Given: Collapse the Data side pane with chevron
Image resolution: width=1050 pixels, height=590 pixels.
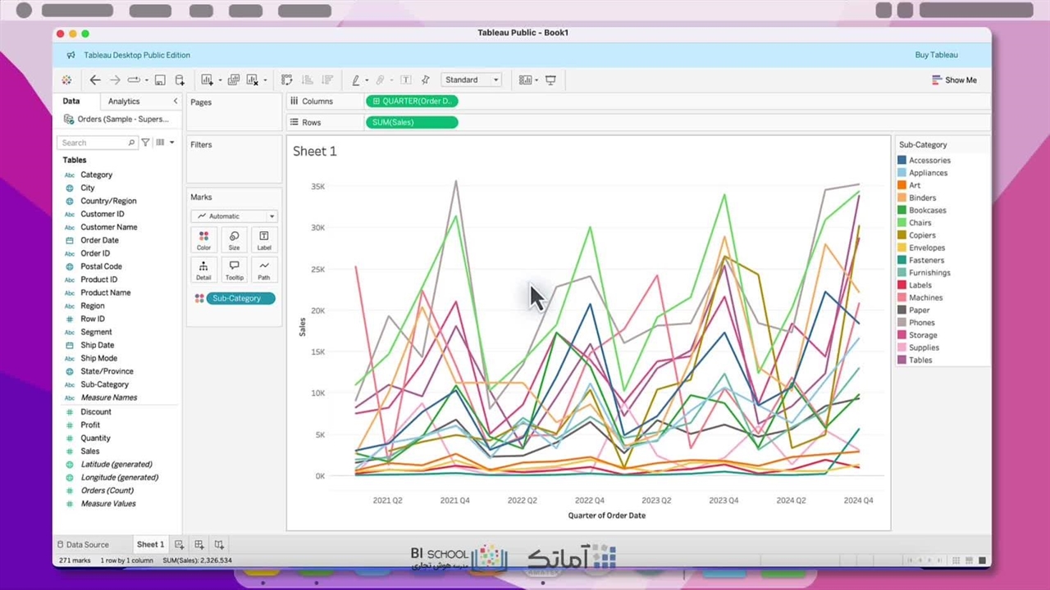Looking at the screenshot, I should click(175, 101).
